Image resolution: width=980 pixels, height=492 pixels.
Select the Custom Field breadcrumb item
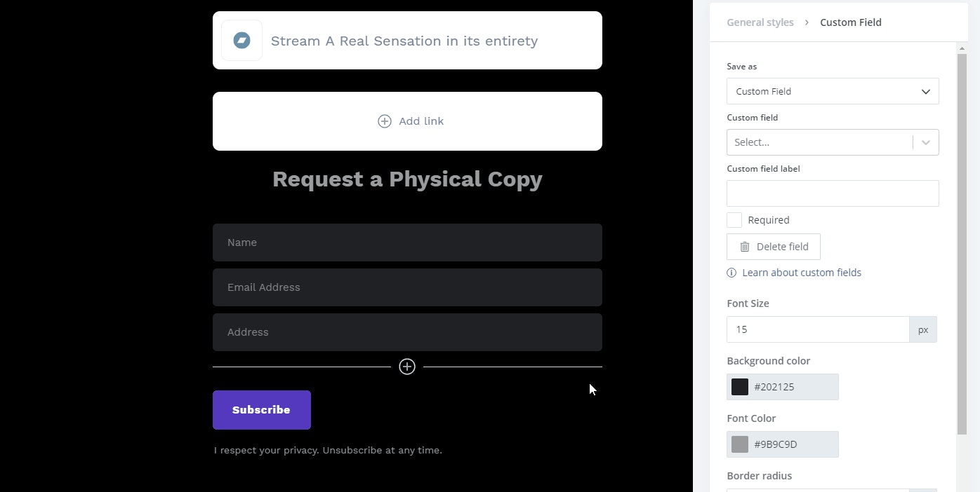pos(851,22)
